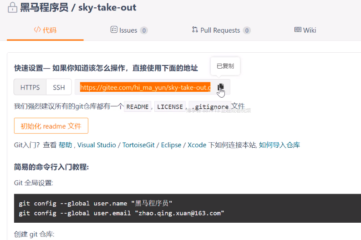361x240 pixels.
Task: Open the TortoiseGit guide link
Action: [x=138, y=145]
